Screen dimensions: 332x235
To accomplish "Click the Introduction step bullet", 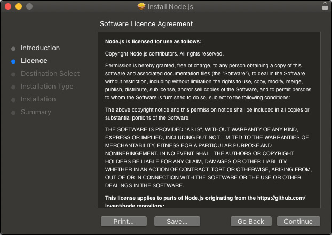I will coord(13,48).
